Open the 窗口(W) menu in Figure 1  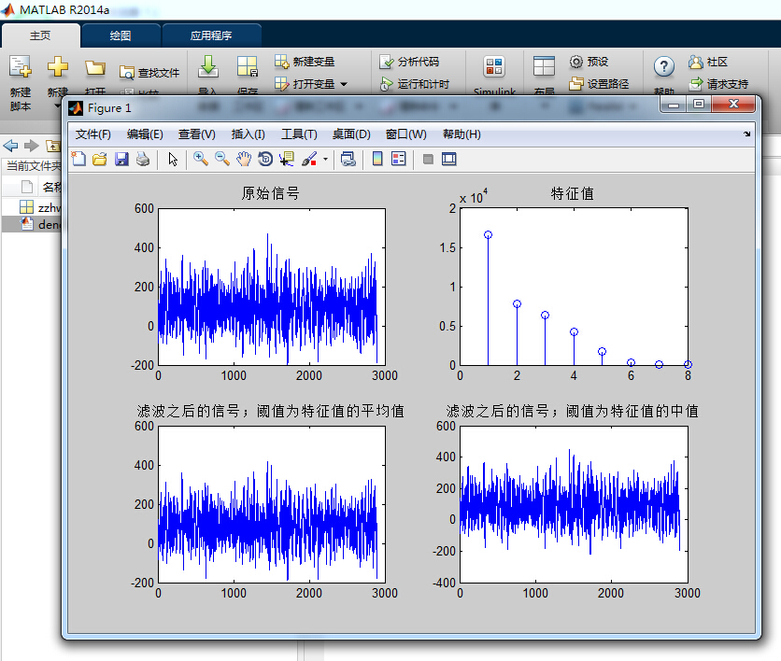(406, 134)
